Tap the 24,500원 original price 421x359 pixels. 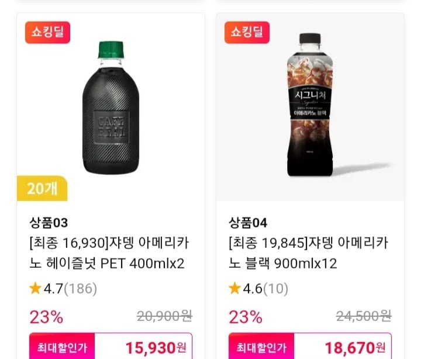coord(364,316)
